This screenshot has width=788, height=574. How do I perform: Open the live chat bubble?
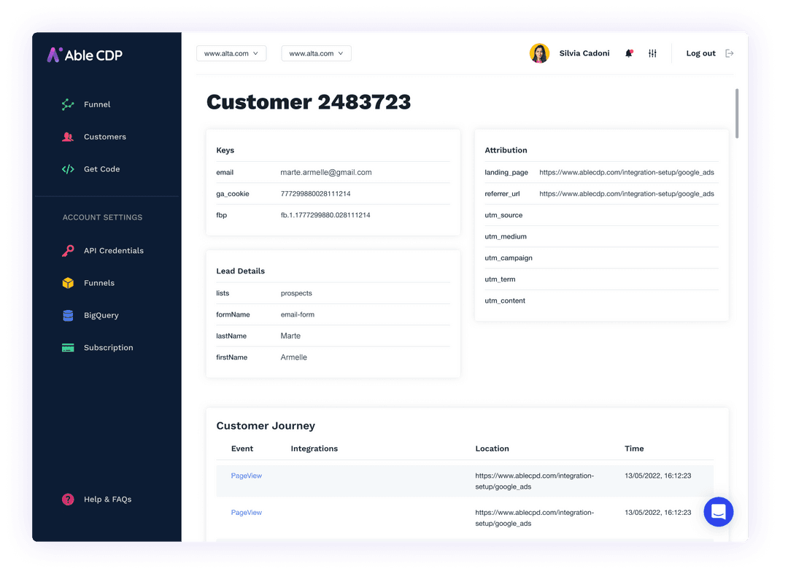coord(719,512)
